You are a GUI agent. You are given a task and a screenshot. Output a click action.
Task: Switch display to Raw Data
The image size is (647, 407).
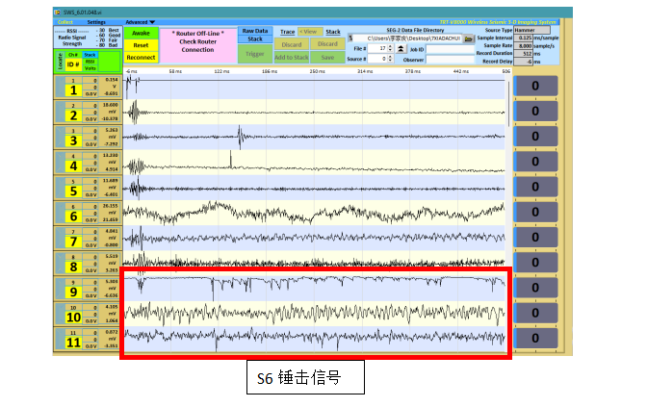point(255,31)
